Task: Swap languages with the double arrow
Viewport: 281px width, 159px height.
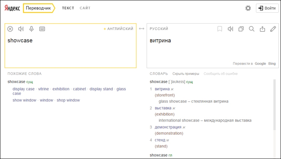Action: (x=142, y=28)
